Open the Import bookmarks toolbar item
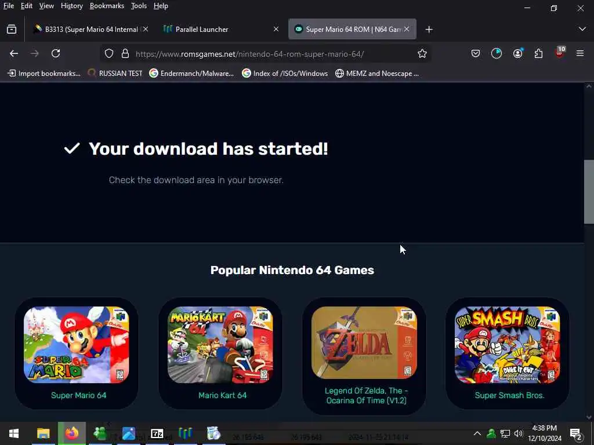The height and width of the screenshot is (445, 594). pos(44,74)
